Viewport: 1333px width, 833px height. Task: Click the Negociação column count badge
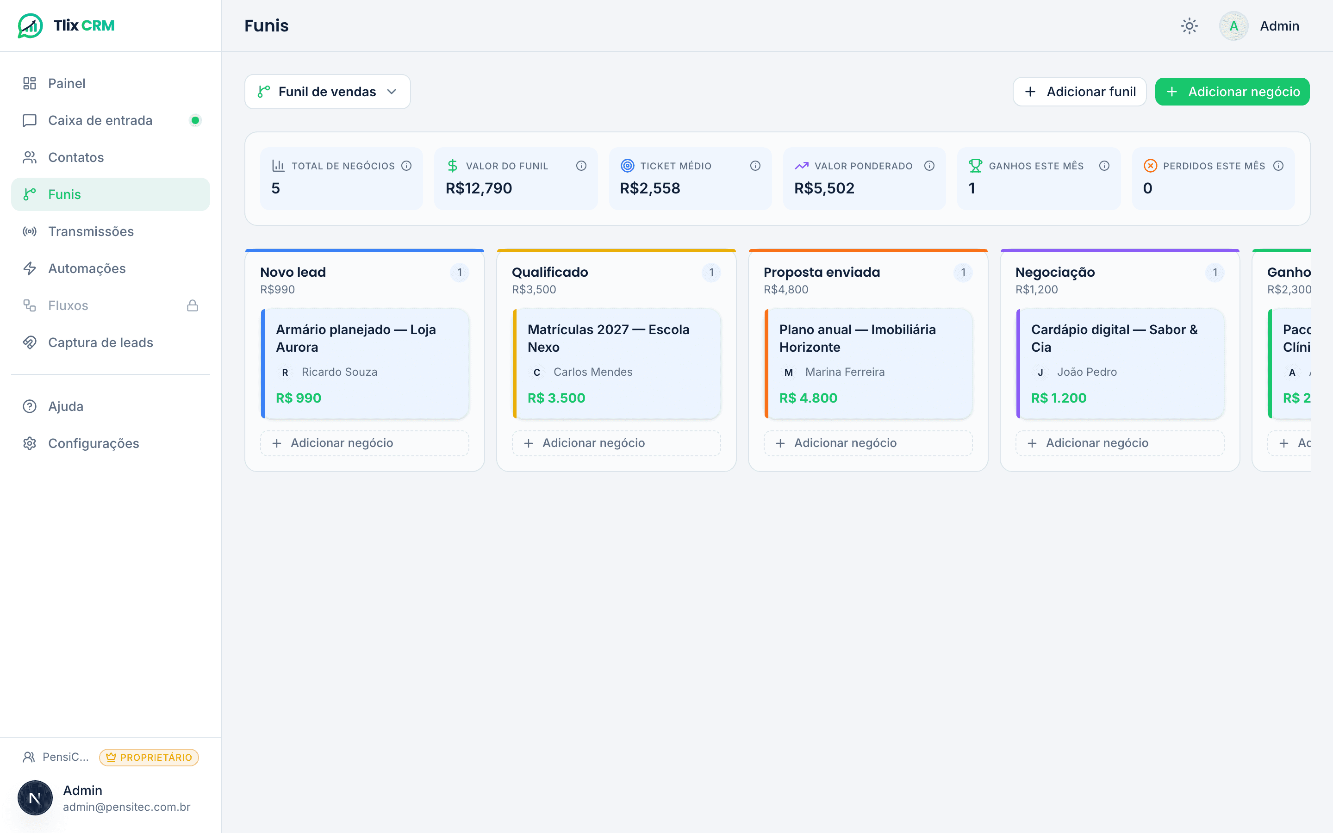click(1215, 272)
